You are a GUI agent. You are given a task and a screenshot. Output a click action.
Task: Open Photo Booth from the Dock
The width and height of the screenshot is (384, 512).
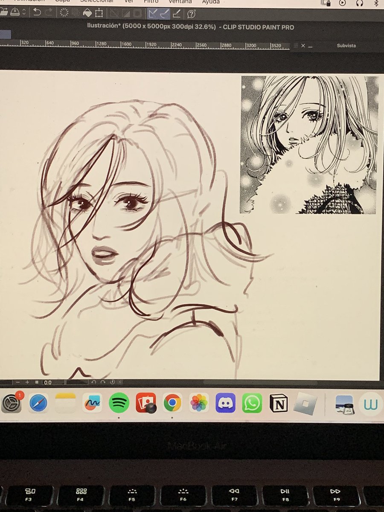[x=146, y=403]
